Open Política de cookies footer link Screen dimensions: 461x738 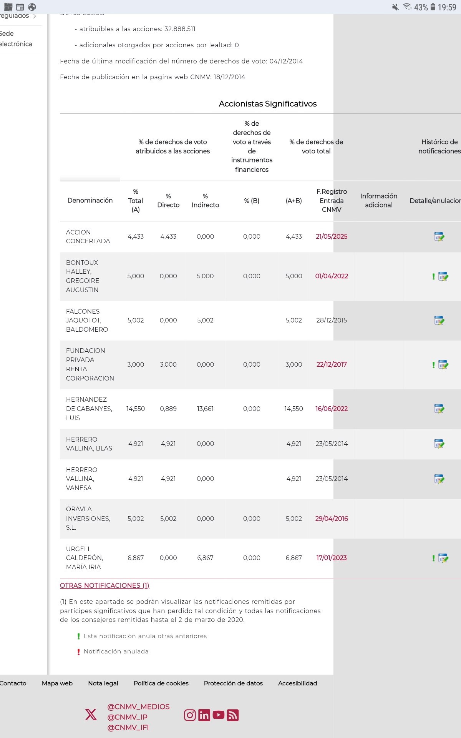(x=161, y=683)
